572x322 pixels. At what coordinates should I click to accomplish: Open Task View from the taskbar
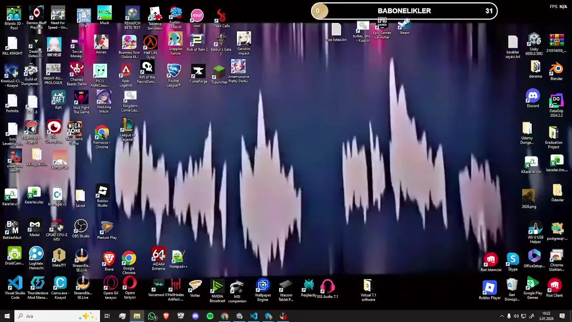click(107, 316)
